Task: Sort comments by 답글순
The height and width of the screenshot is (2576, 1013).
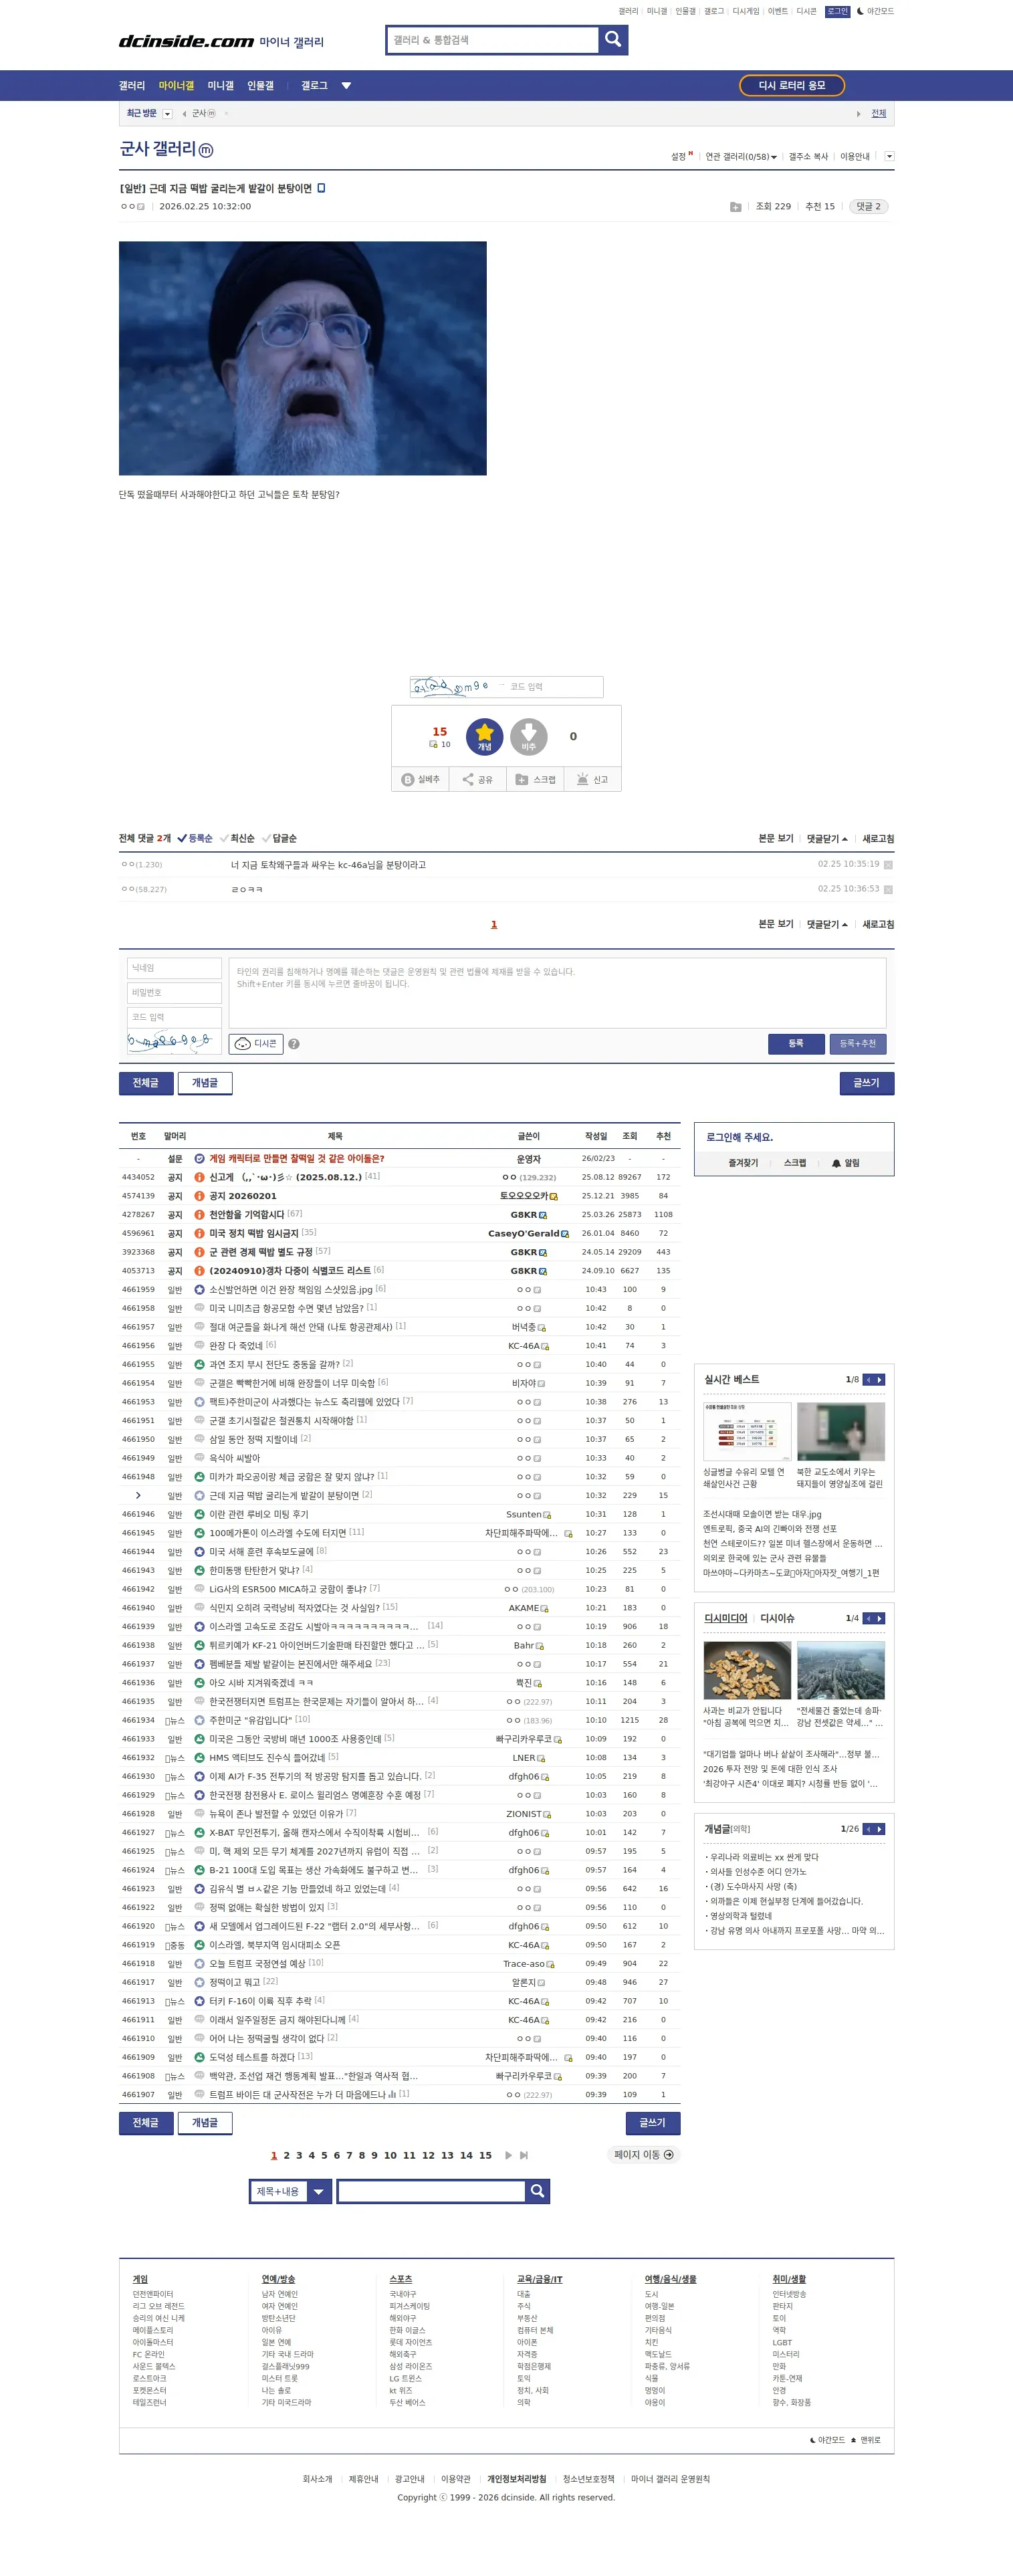Action: 279,838
